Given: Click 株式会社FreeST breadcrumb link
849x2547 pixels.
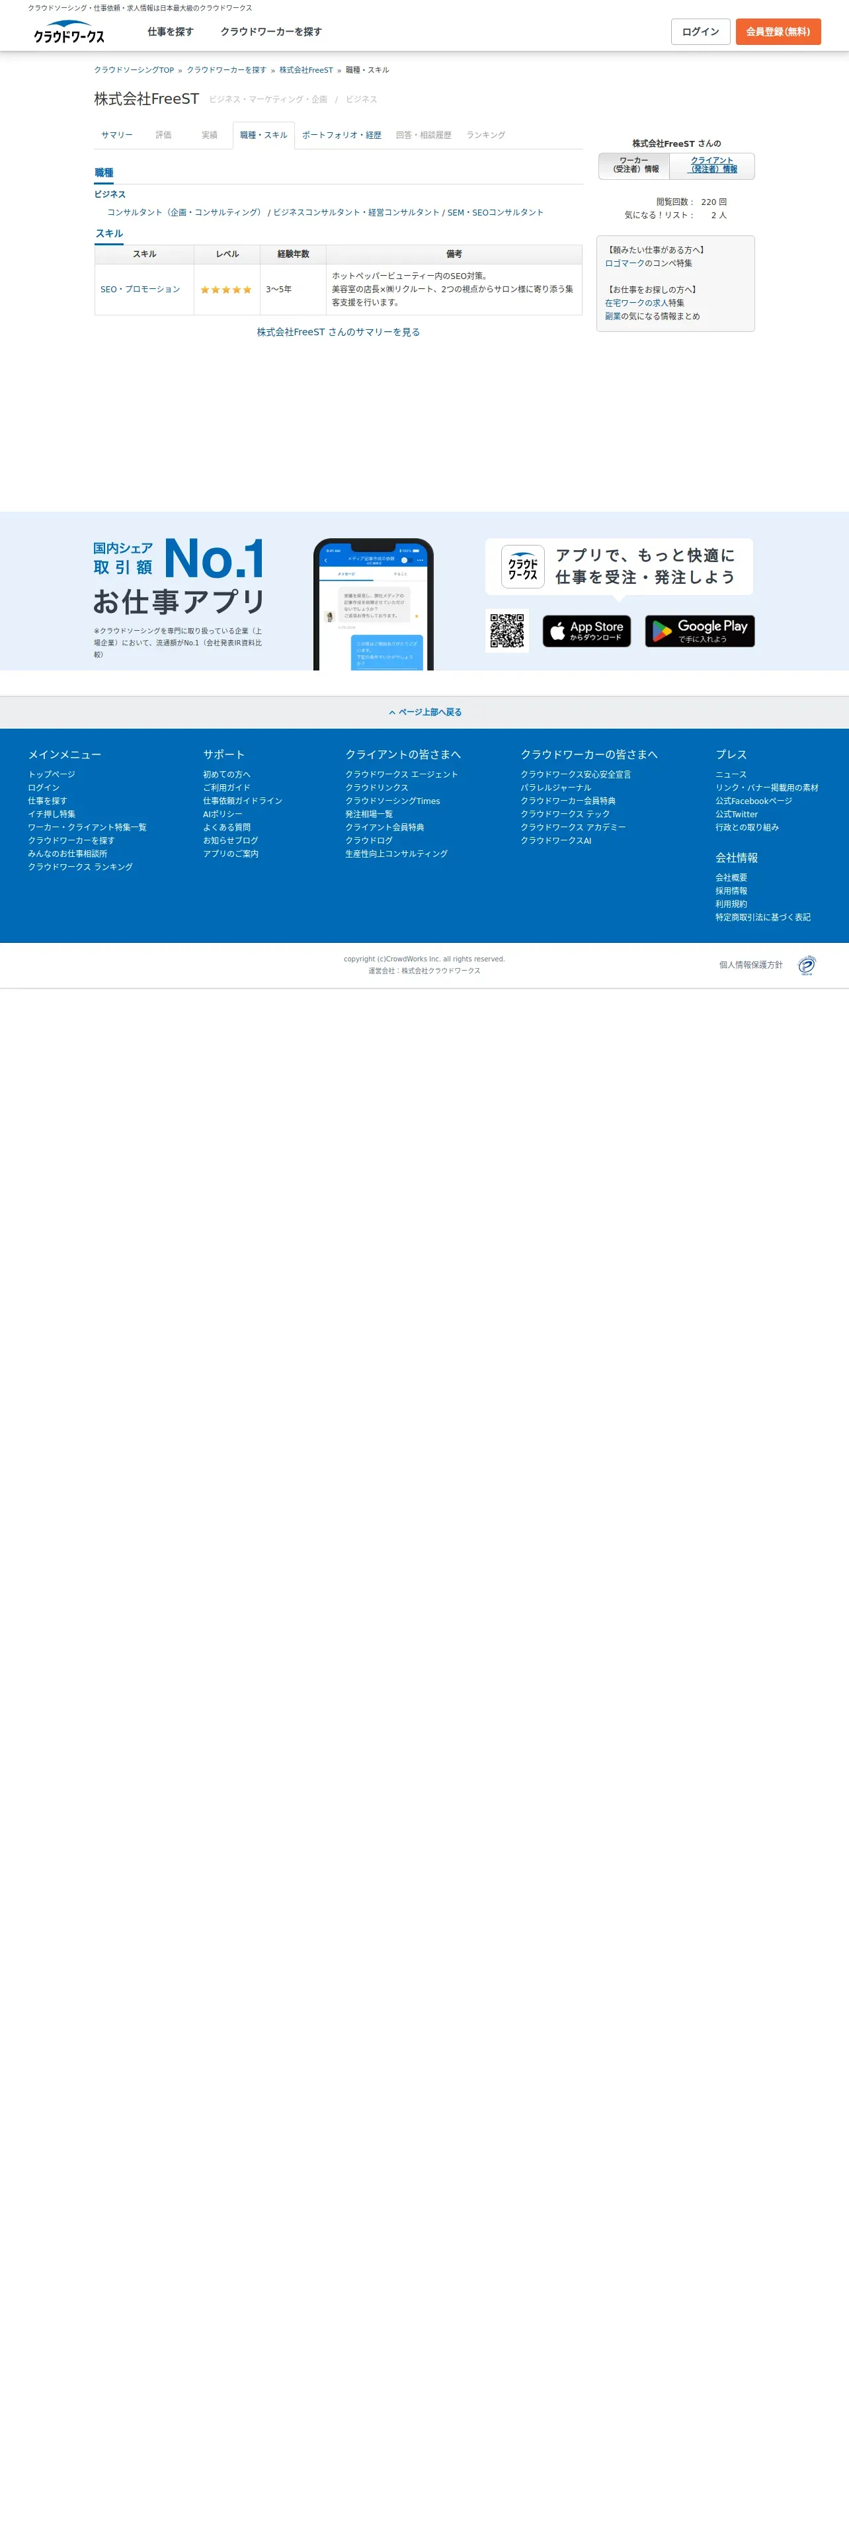Looking at the screenshot, I should click(306, 70).
